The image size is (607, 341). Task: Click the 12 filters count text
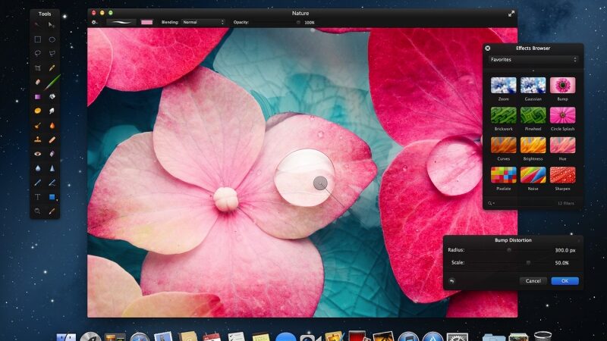tap(565, 203)
